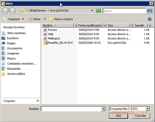Expand the Vistas dropdown arrow
The image size is (155, 122).
(x=45, y=19)
